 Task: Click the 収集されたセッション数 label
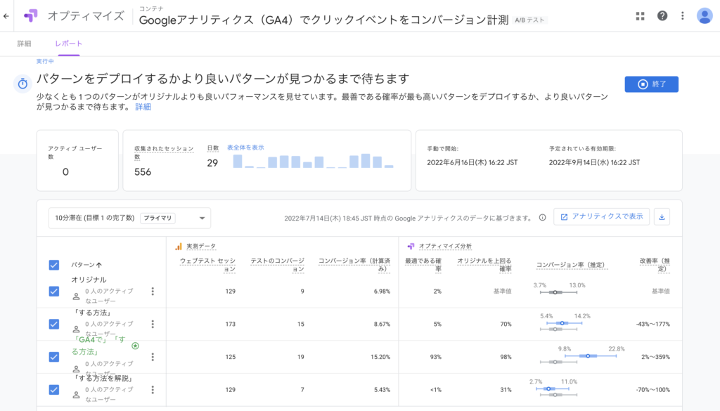pos(164,152)
